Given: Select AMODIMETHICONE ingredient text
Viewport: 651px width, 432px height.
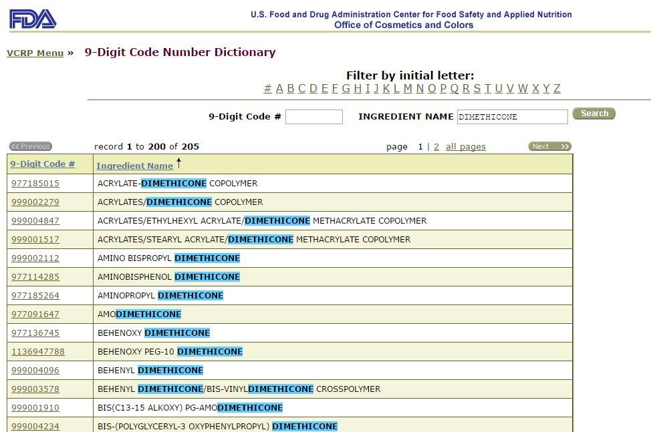Looking at the screenshot, I should 140,314.
